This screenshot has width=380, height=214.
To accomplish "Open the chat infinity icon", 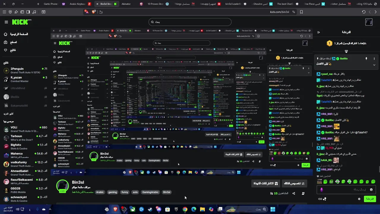I will (x=320, y=199).
